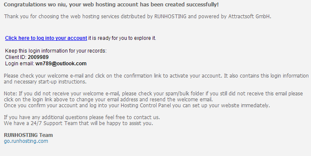Click the 'Note: If you did not receive' line
The width and height of the screenshot is (311, 156).
pyautogui.click(x=153, y=94)
